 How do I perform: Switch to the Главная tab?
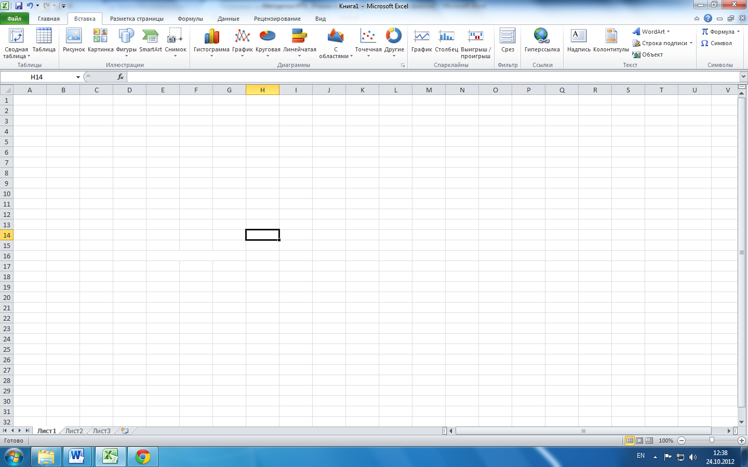click(49, 19)
